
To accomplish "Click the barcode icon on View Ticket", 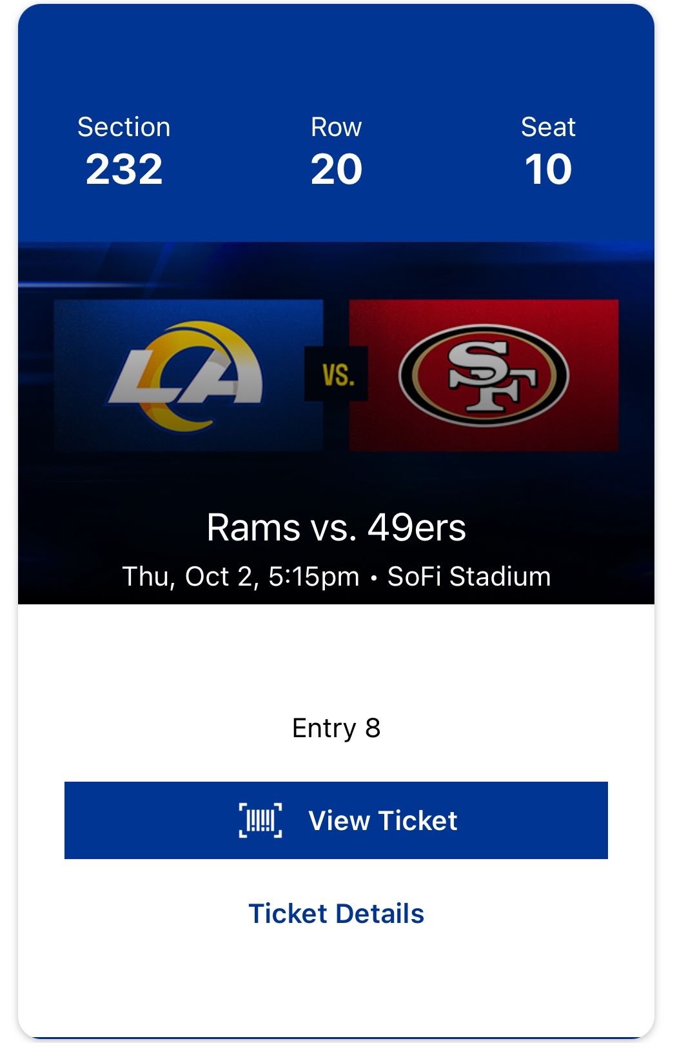I will (x=261, y=820).
